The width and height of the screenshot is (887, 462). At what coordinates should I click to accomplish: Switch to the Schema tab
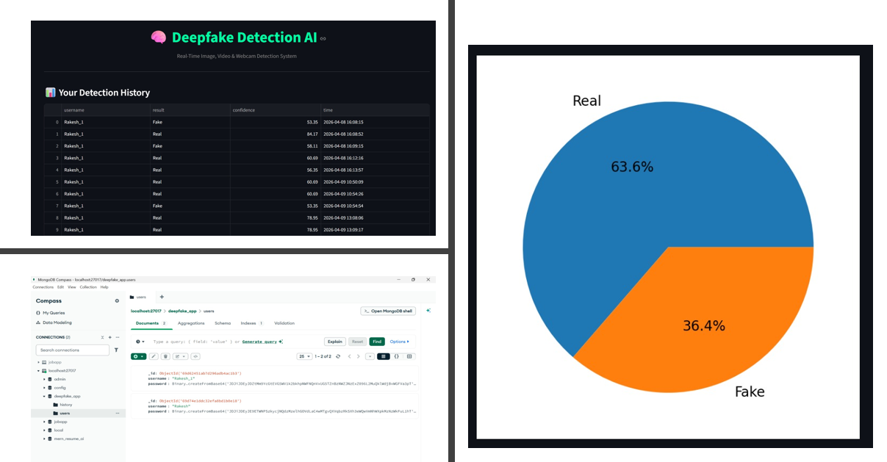(x=223, y=323)
